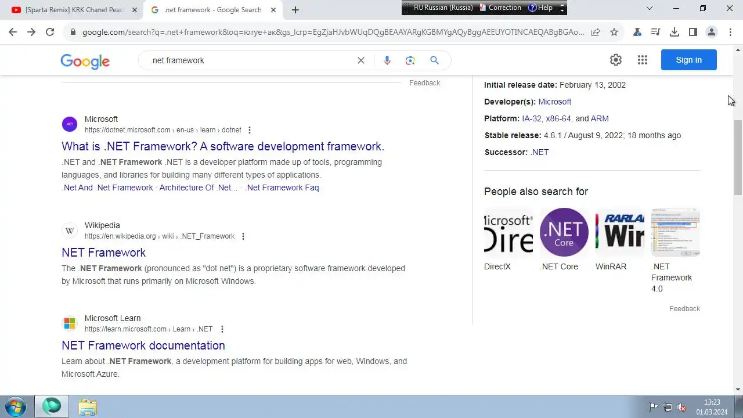Open network tray icon
The image size is (743, 418).
tap(668, 407)
